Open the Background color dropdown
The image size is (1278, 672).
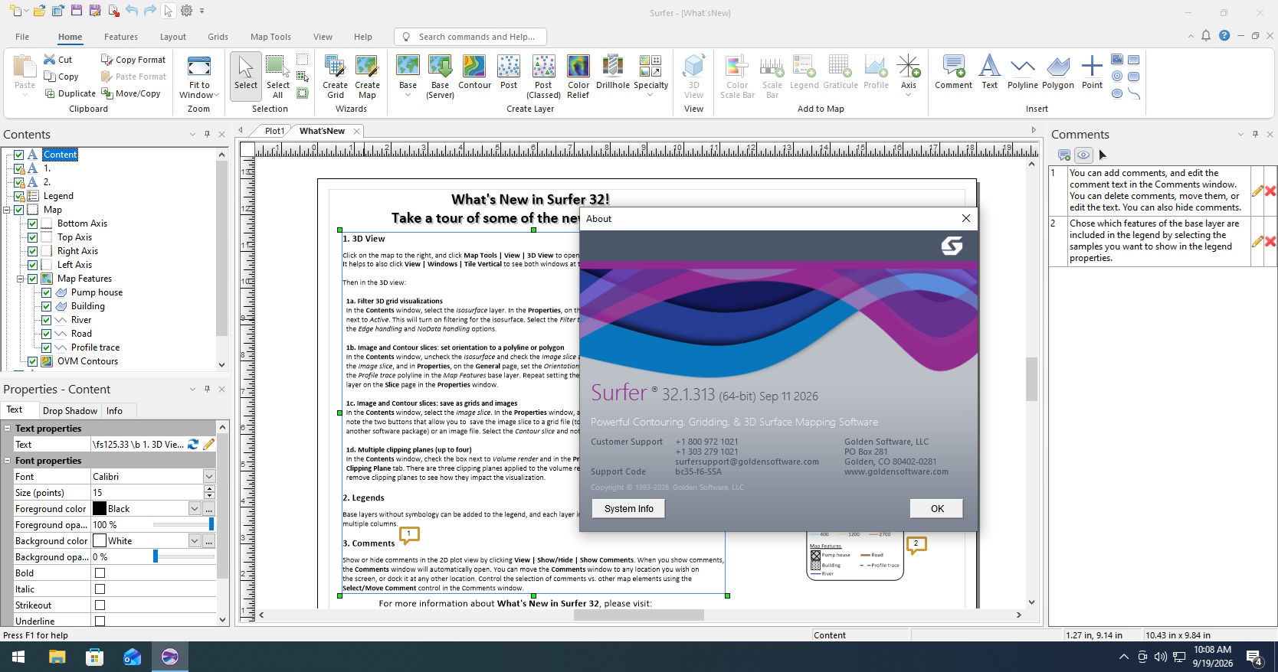[x=195, y=540]
